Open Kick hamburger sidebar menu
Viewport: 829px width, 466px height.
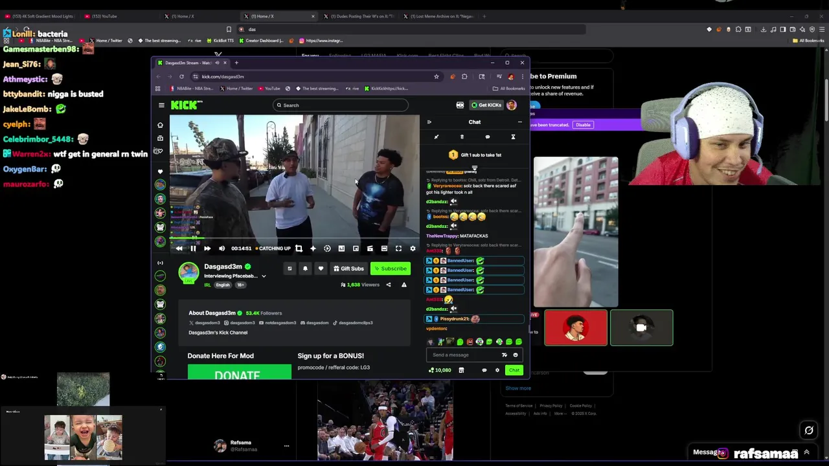click(x=161, y=105)
